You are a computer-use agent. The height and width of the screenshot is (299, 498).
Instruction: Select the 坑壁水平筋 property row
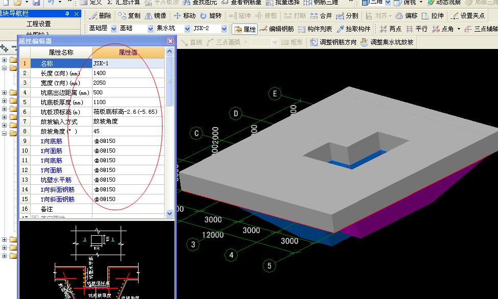click(92, 180)
